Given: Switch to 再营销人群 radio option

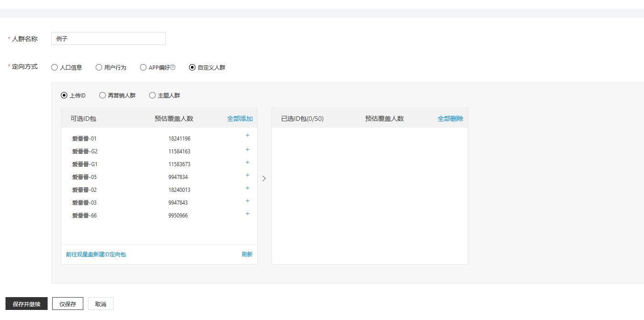Looking at the screenshot, I should 103,96.
